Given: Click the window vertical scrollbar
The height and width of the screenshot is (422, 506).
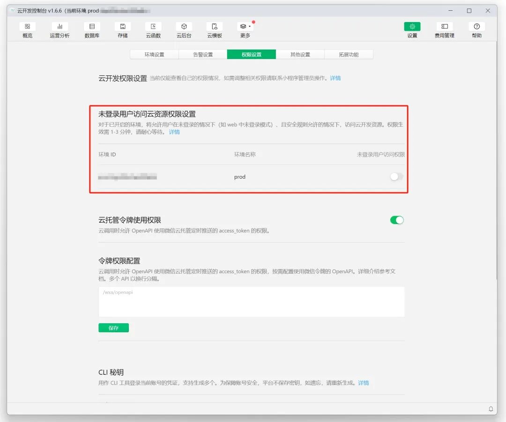Looking at the screenshot, I should click(497, 161).
